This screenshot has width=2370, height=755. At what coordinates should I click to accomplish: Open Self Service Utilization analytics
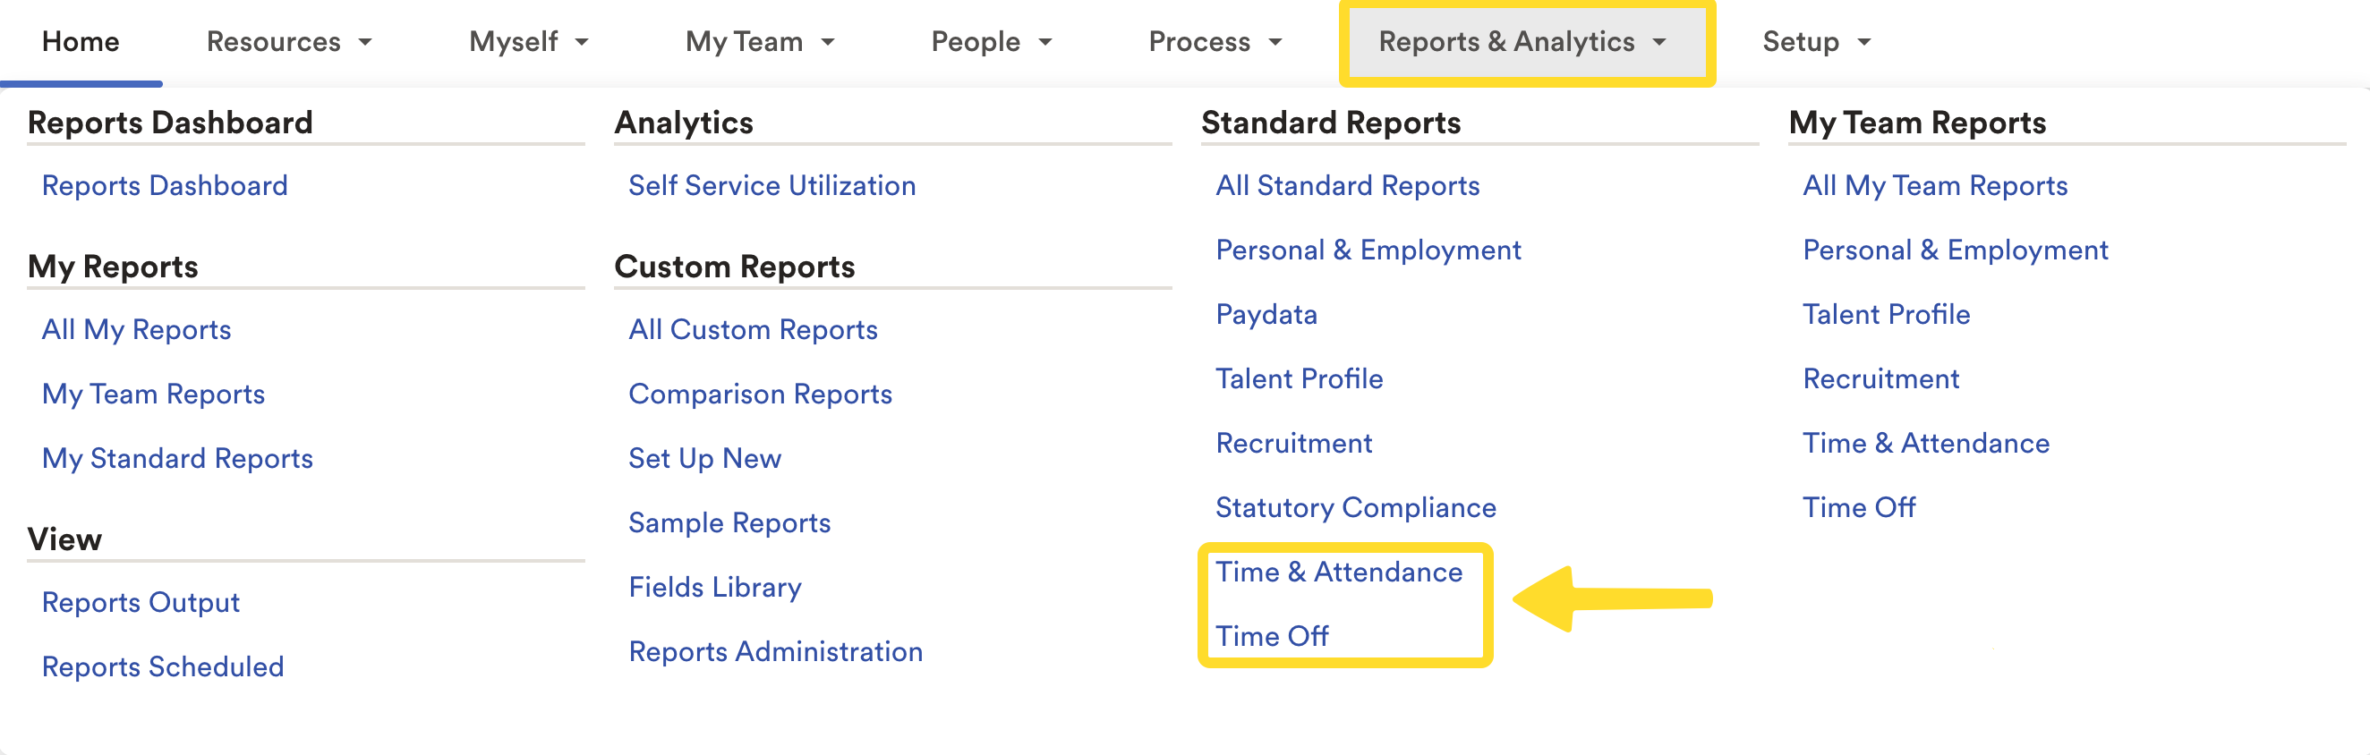[x=771, y=186]
